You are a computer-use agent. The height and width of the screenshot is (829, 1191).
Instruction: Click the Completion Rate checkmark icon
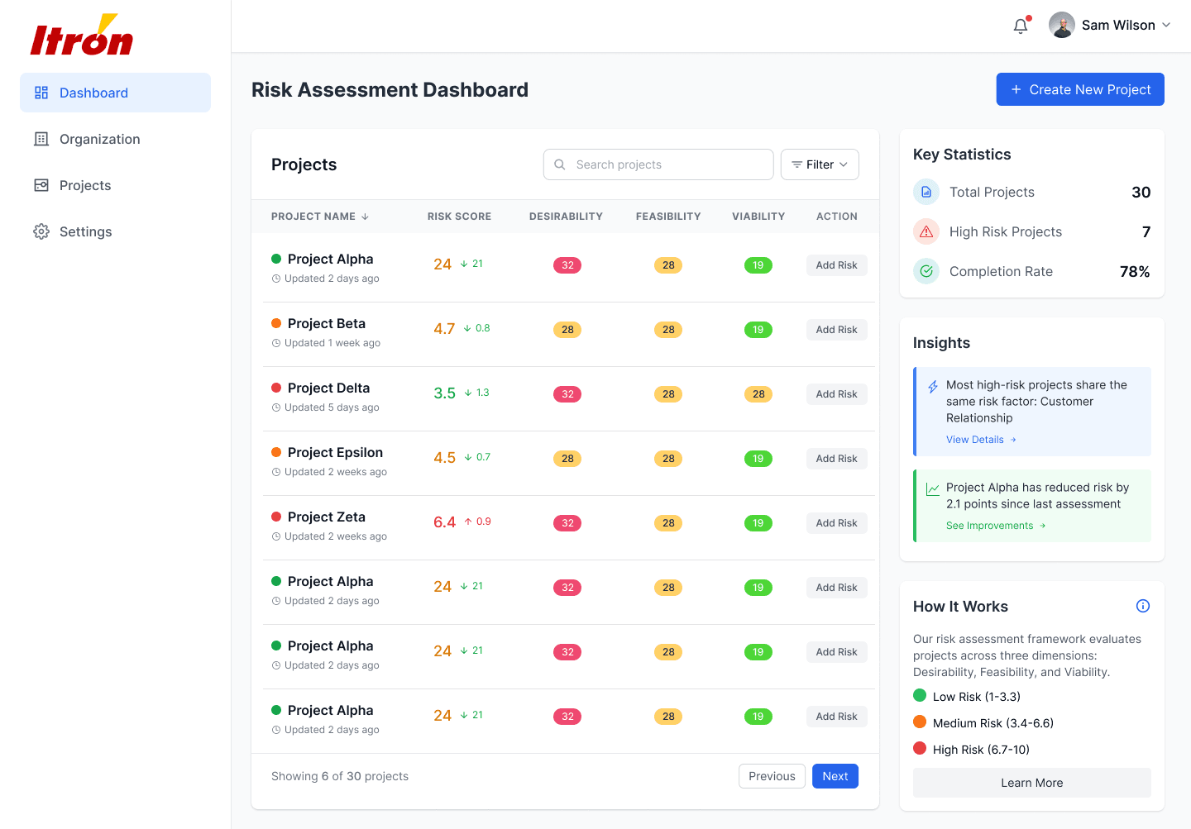[x=926, y=271]
